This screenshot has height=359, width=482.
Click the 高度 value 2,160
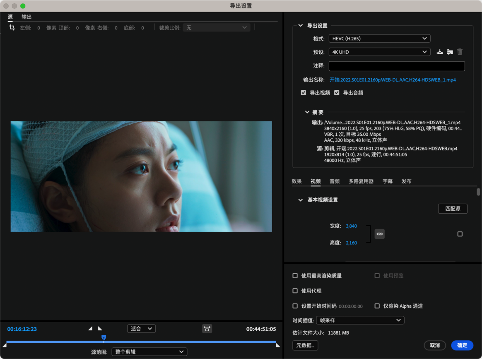352,243
